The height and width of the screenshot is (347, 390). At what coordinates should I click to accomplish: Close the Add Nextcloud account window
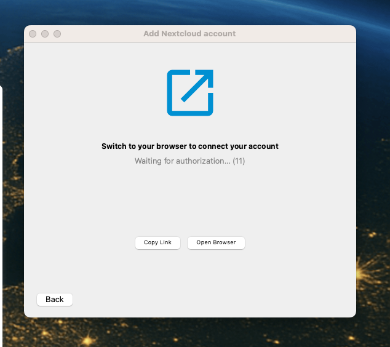33,34
